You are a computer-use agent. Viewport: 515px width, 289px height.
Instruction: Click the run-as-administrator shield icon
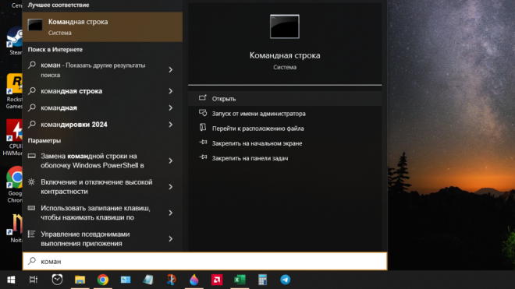pos(203,113)
